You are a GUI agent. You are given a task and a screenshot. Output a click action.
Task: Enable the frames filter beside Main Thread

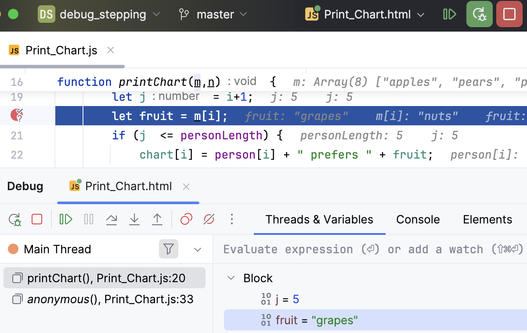168,249
